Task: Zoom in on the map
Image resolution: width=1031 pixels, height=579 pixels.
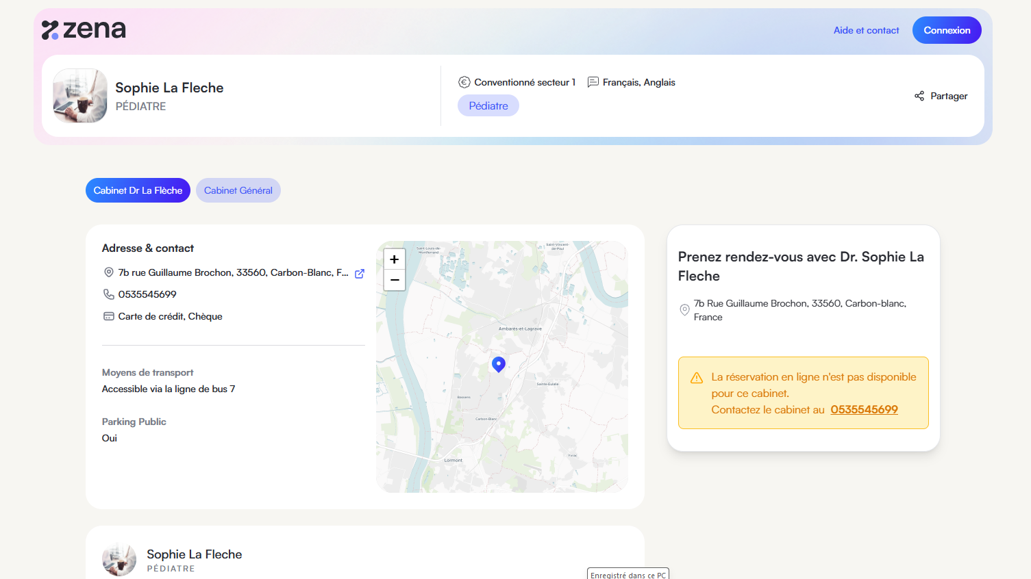Action: click(395, 259)
